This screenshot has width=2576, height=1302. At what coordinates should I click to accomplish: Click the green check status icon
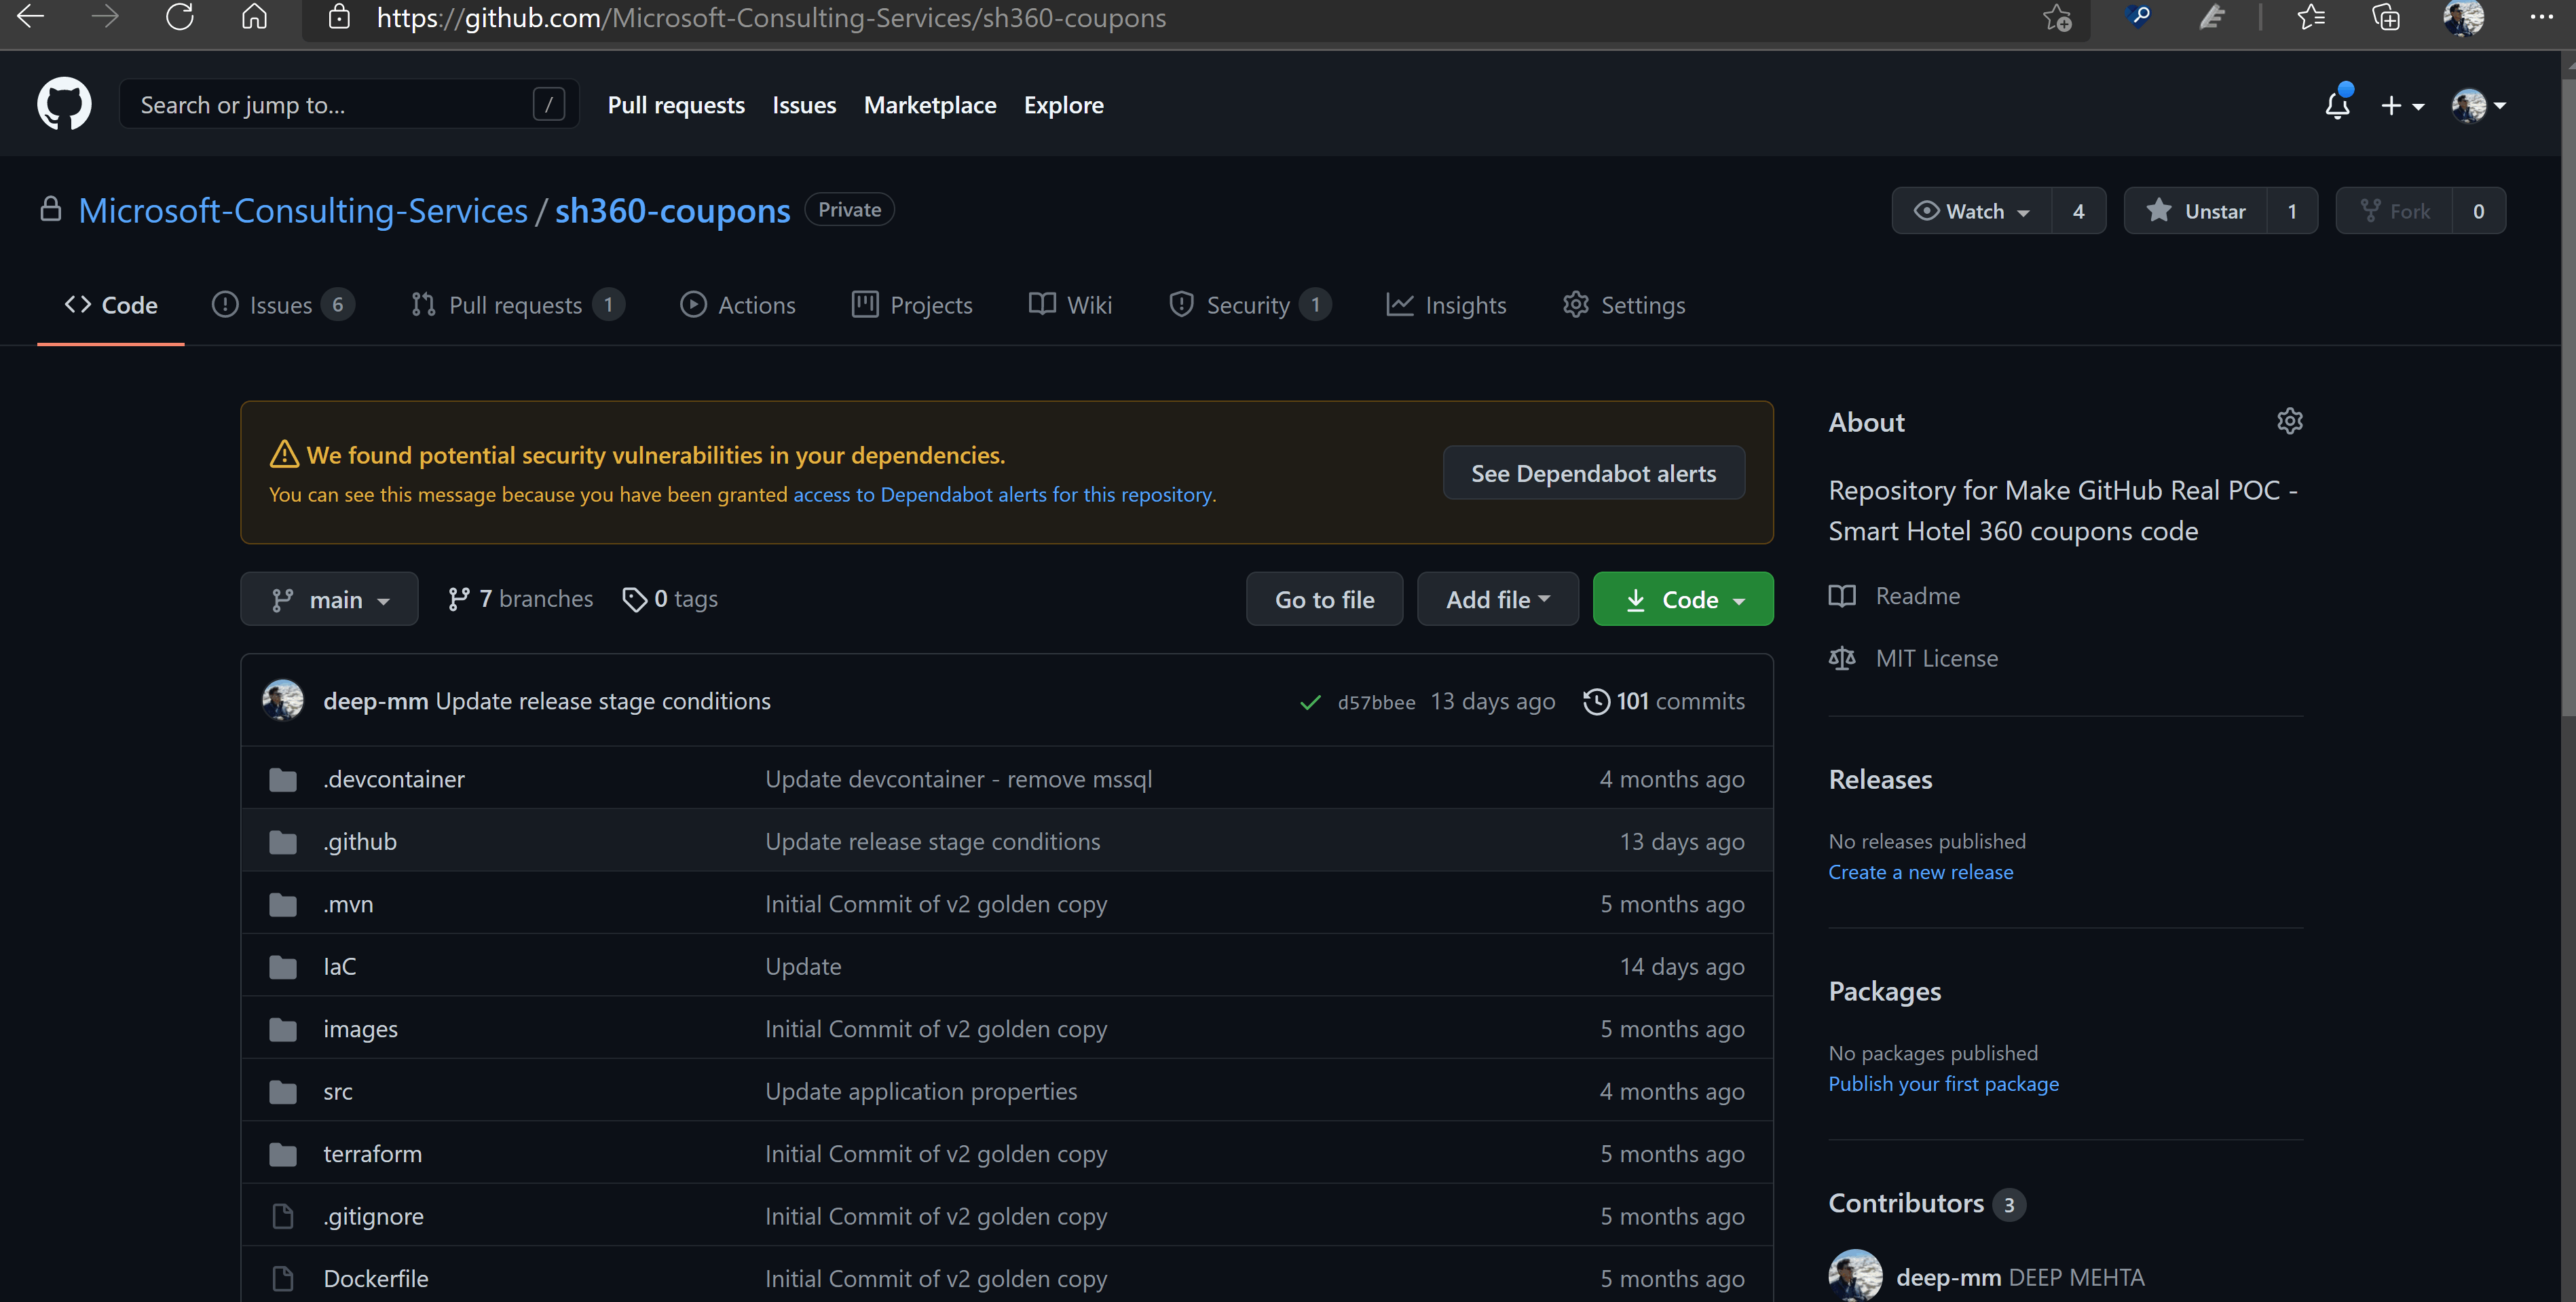[1310, 702]
